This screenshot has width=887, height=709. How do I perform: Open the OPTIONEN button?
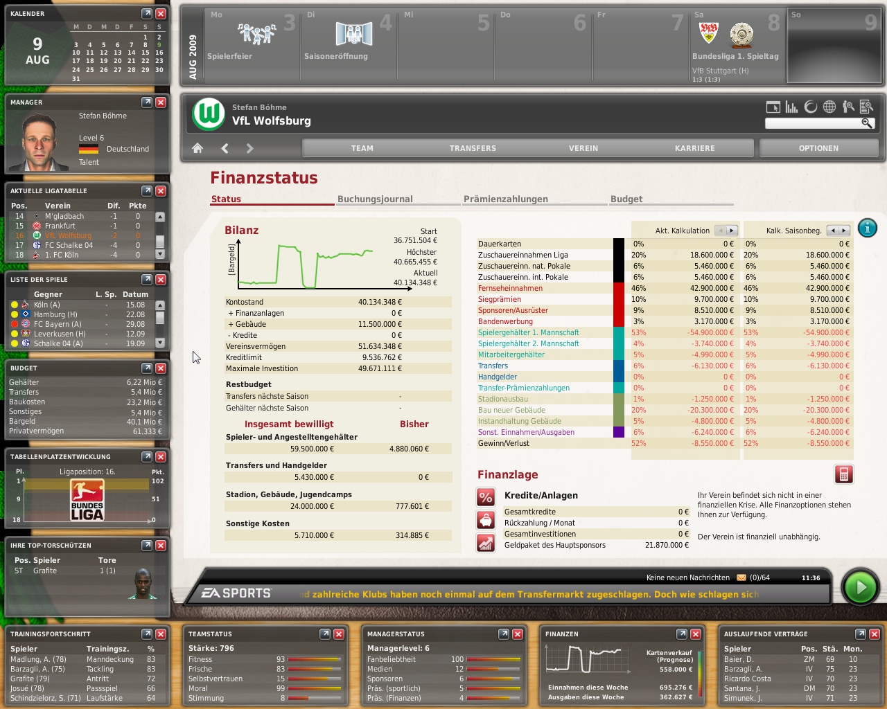pyautogui.click(x=818, y=148)
